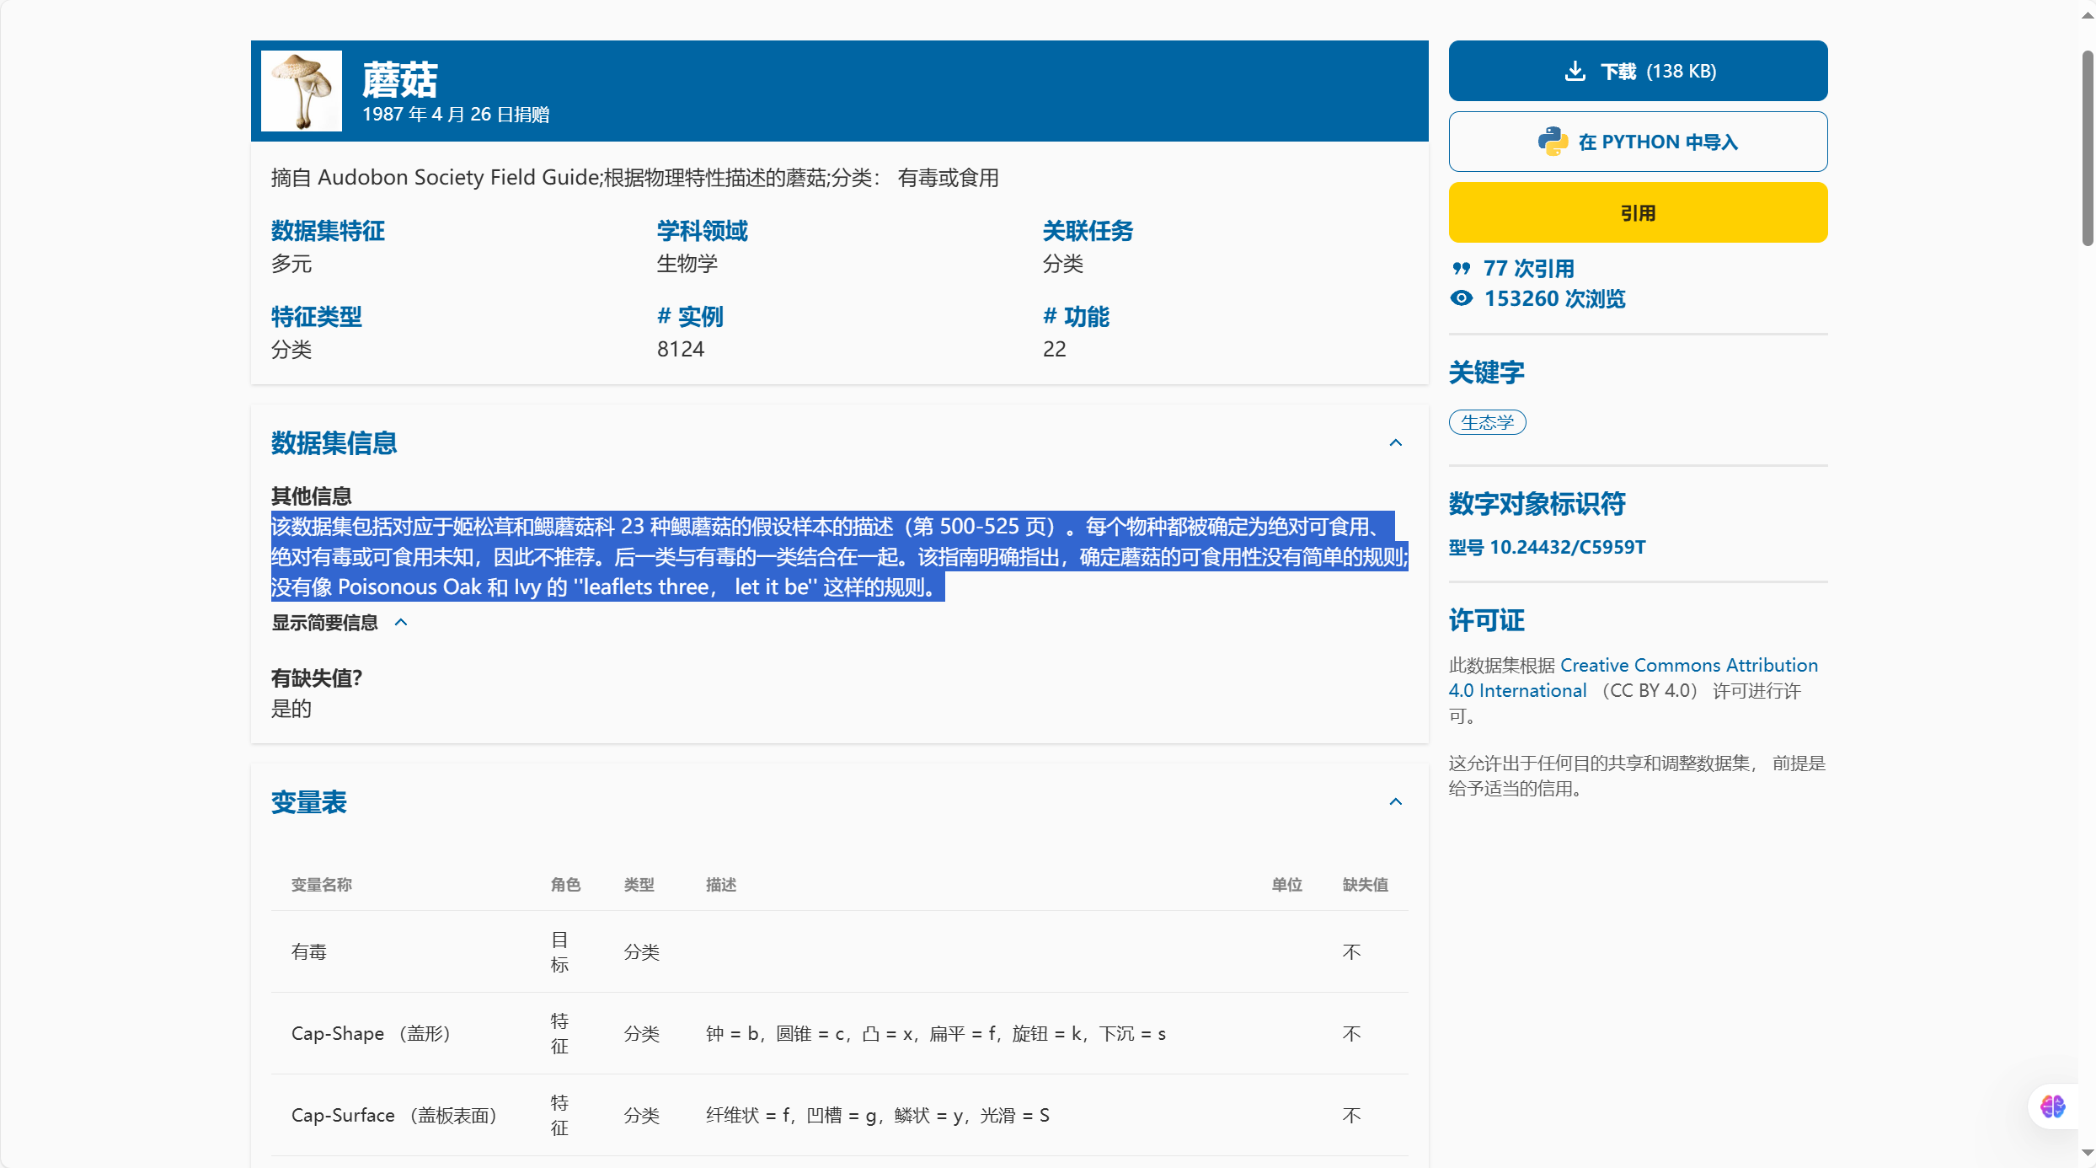Click the quotation marks citation icon
Viewport: 2096px width, 1168px height.
1461,269
